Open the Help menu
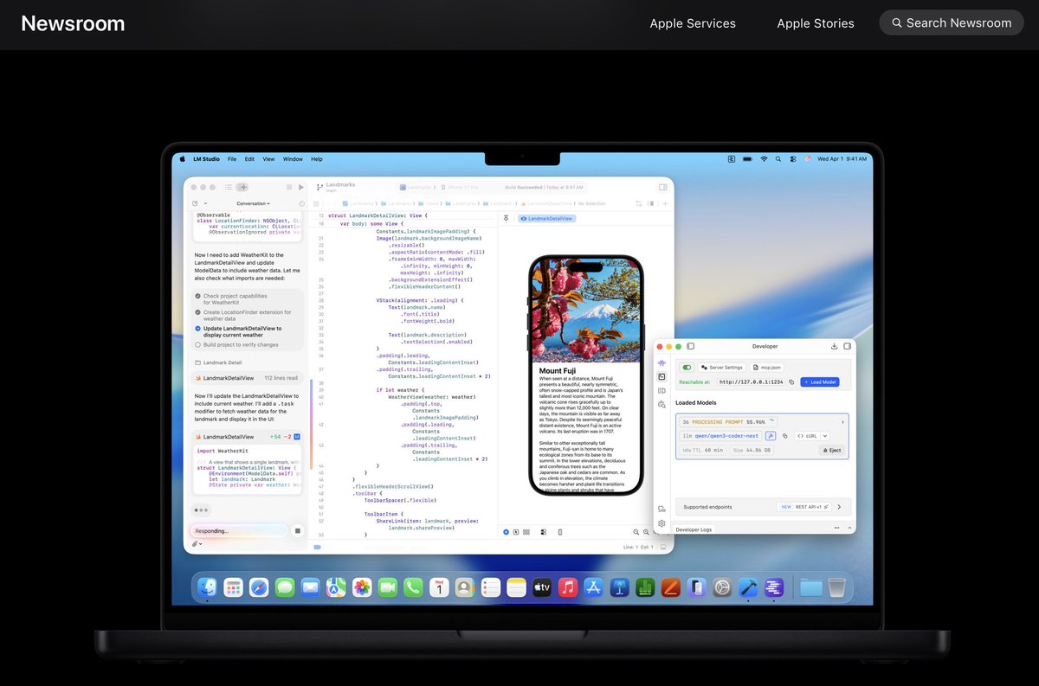This screenshot has height=686, width=1039. coord(317,159)
